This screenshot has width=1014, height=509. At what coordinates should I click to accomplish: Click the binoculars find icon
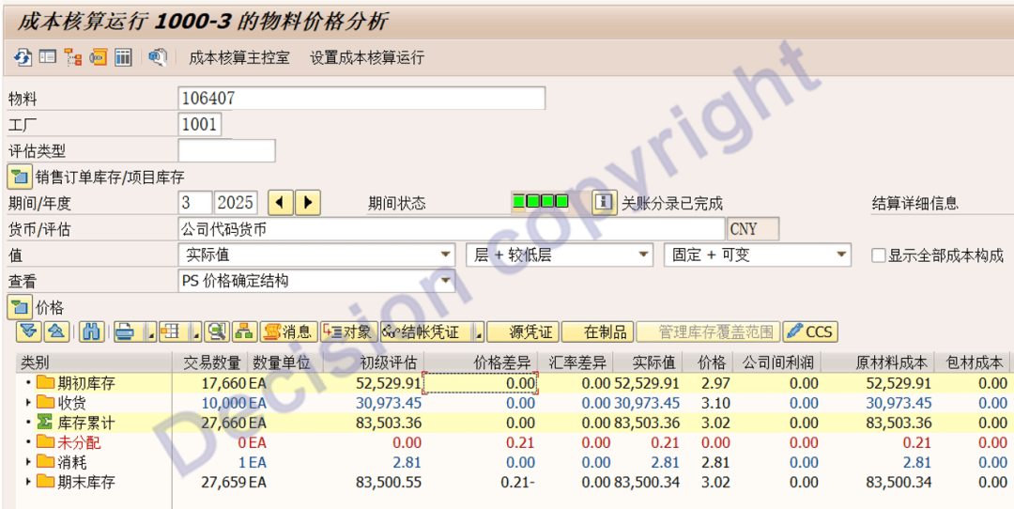tap(91, 332)
